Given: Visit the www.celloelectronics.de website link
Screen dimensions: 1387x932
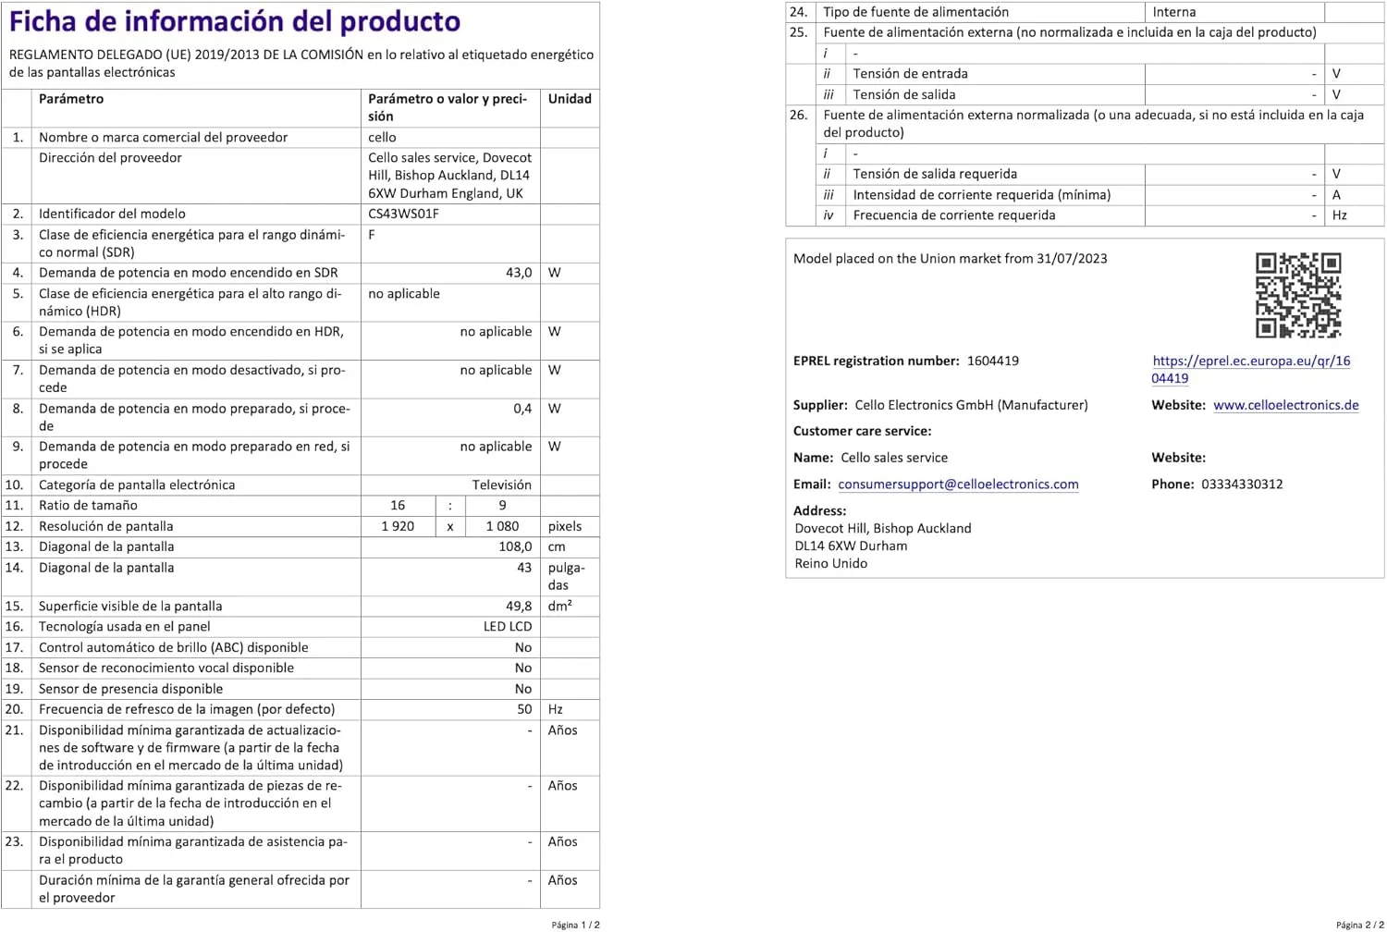Looking at the screenshot, I should click(1286, 405).
